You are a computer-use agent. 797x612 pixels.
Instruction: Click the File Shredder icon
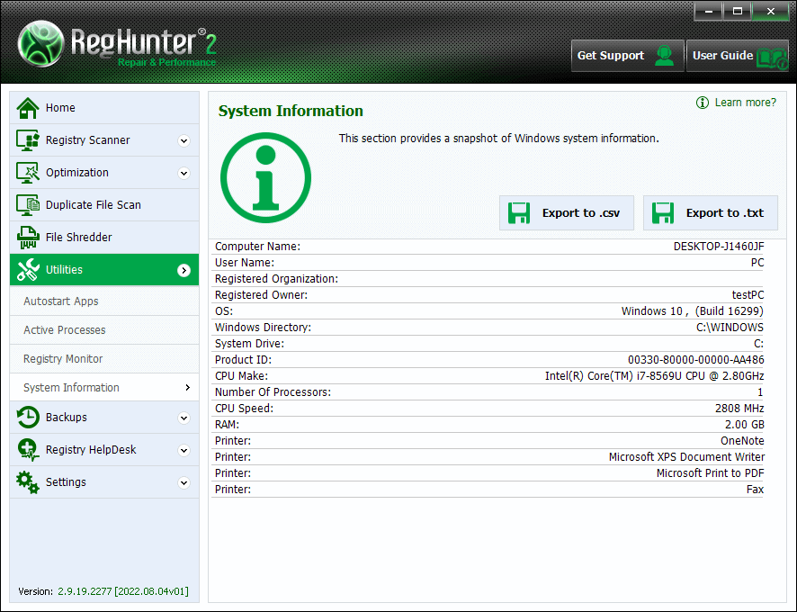(29, 238)
